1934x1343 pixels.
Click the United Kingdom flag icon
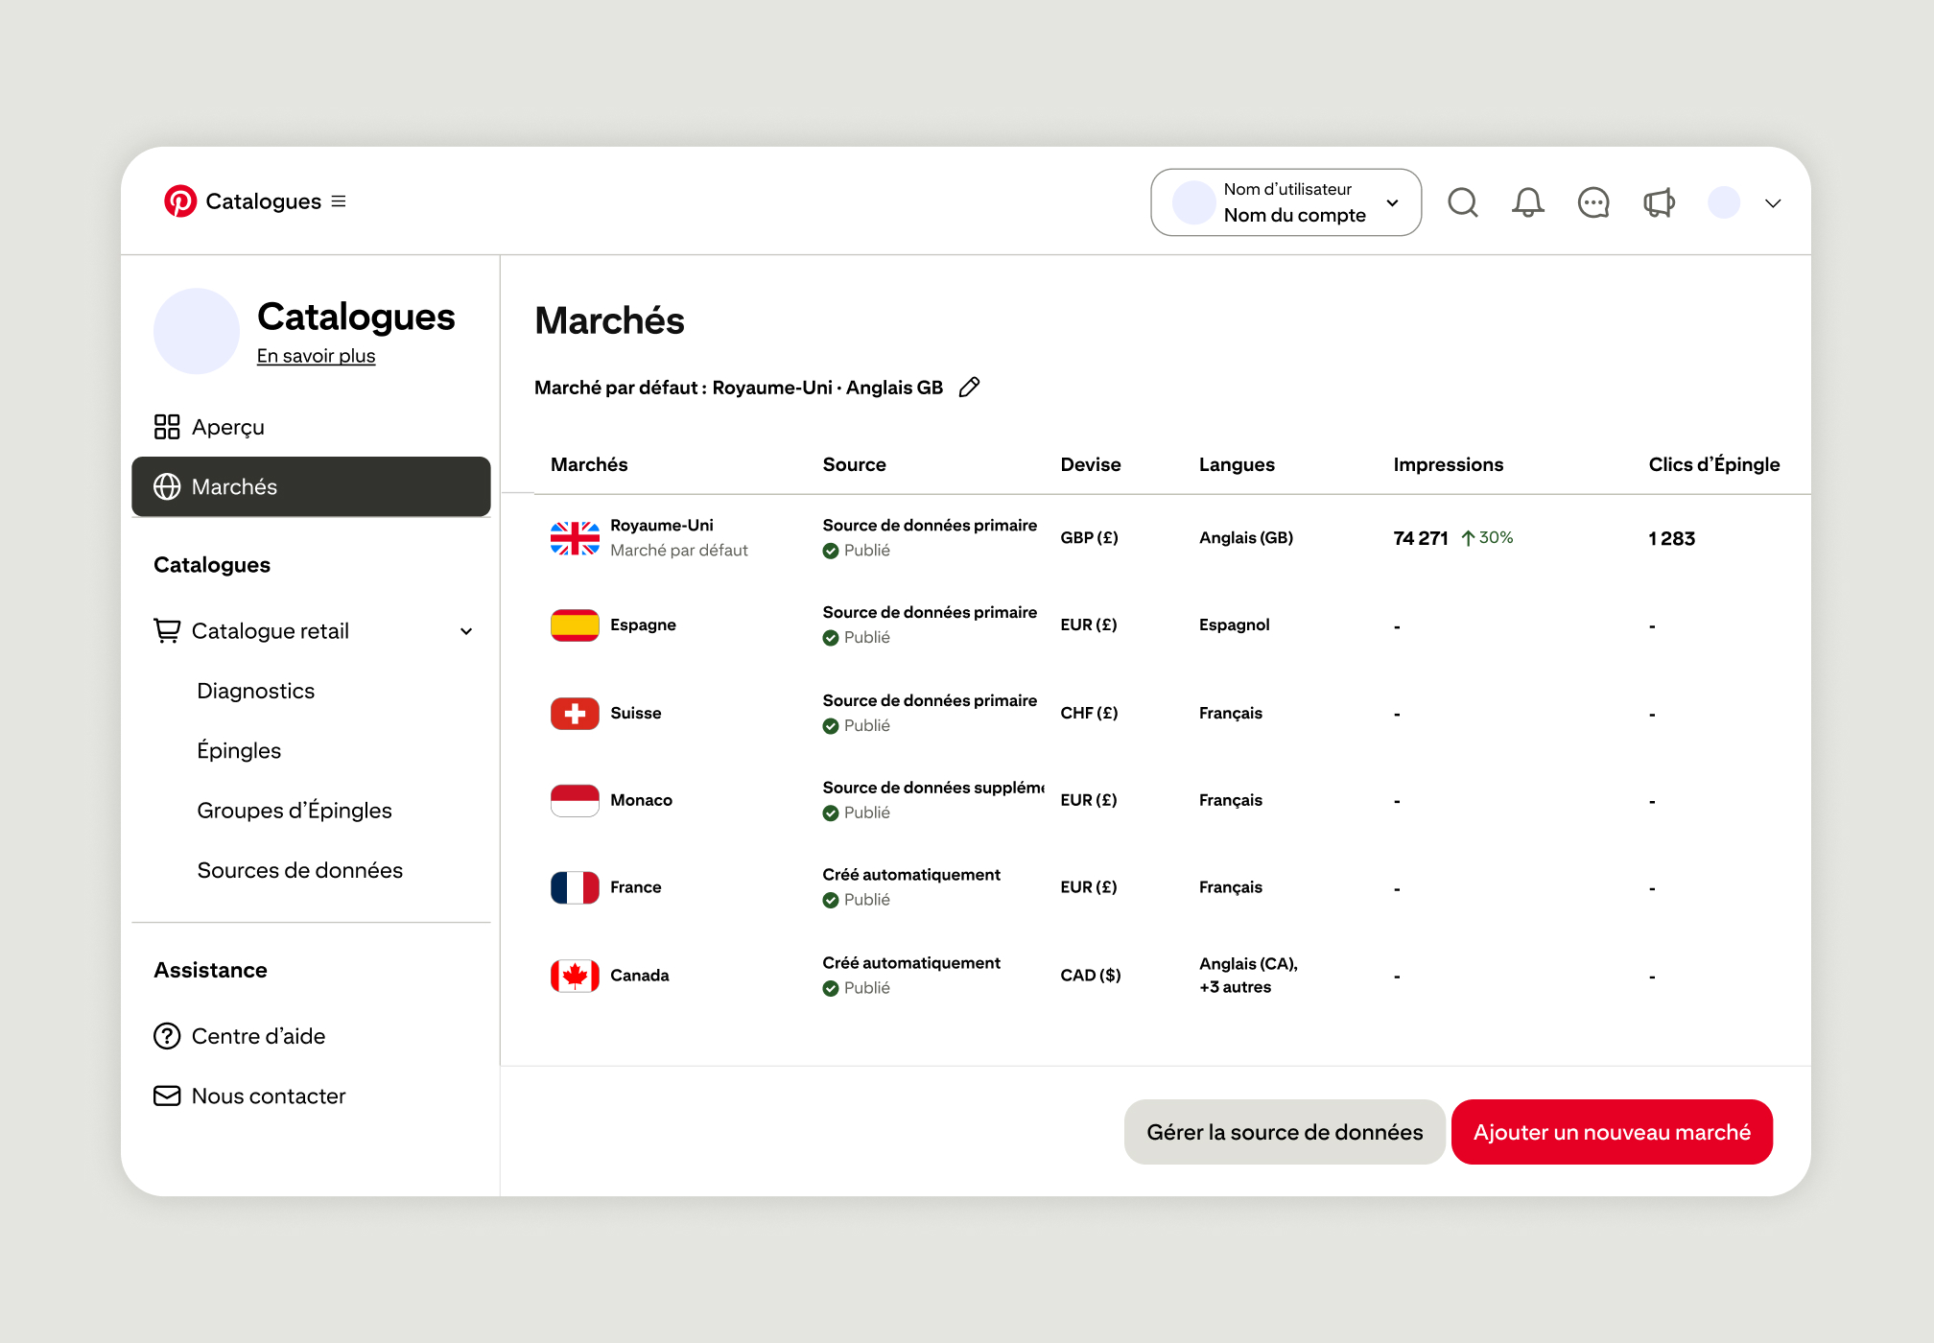pos(575,538)
